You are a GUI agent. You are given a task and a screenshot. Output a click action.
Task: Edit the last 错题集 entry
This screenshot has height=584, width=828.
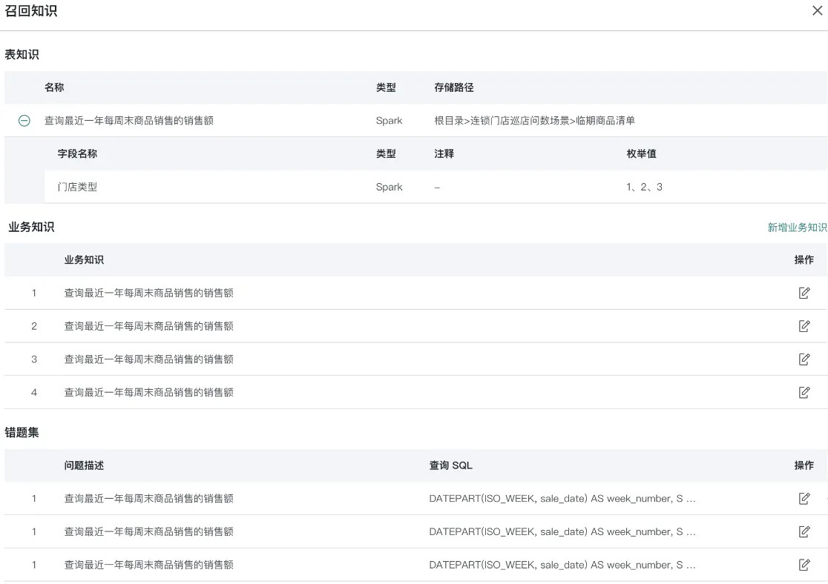[x=804, y=565]
